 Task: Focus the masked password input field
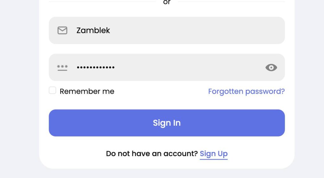click(167, 67)
